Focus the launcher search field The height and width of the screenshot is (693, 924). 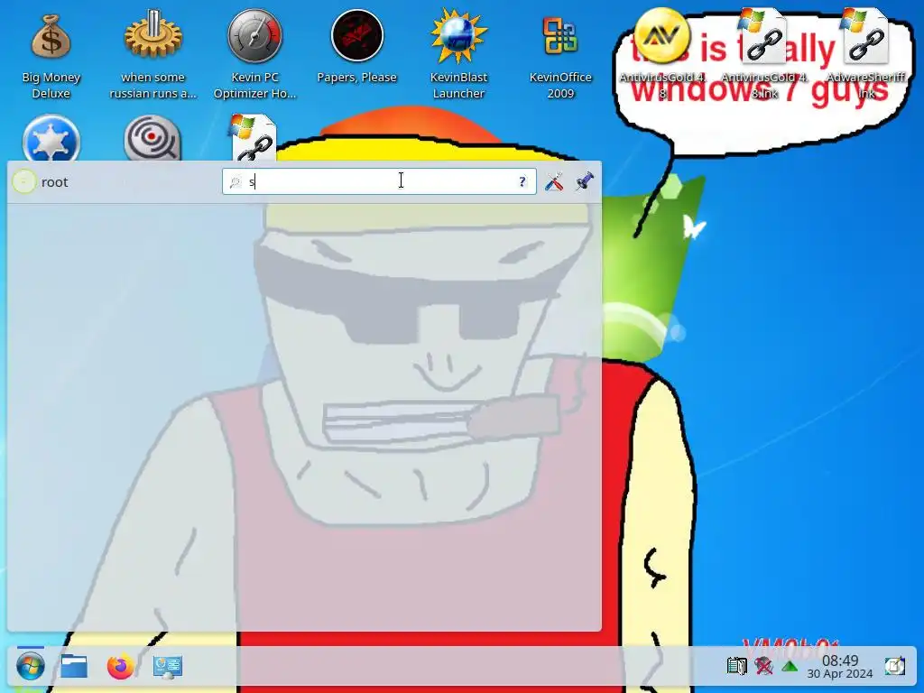(379, 181)
